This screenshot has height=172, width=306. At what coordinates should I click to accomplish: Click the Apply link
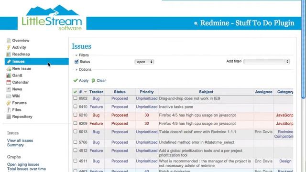pos(84,81)
